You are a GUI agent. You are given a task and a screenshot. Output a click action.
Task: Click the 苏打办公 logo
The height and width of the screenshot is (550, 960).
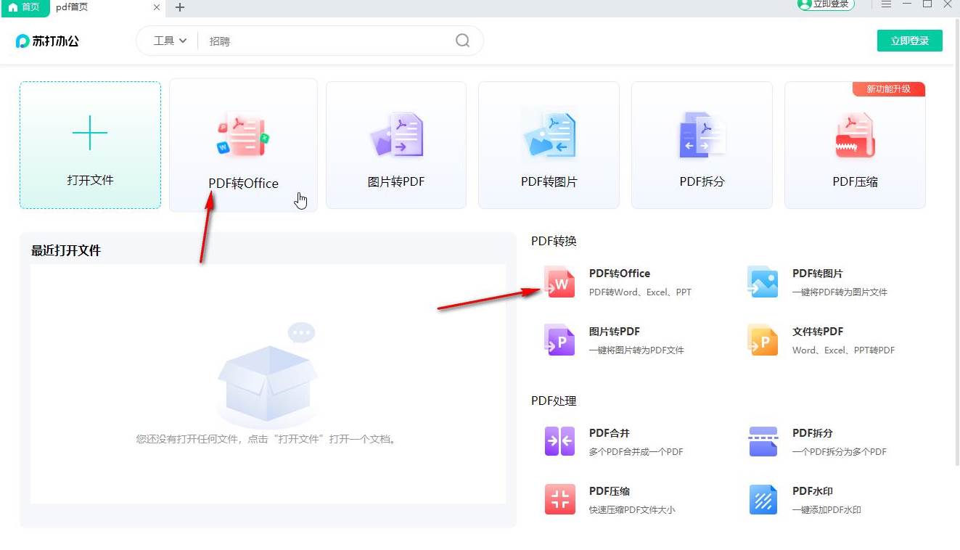click(47, 41)
